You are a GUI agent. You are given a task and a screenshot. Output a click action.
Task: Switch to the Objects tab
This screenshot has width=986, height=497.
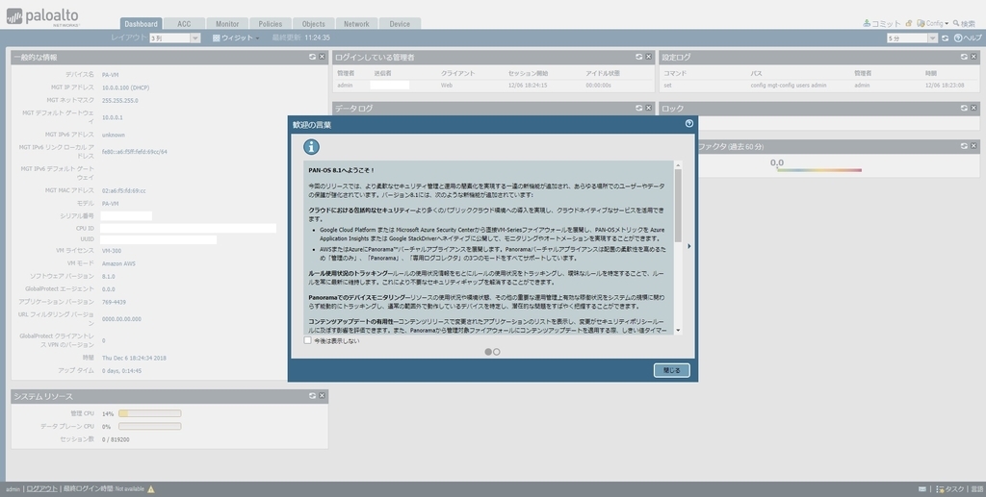313,24
